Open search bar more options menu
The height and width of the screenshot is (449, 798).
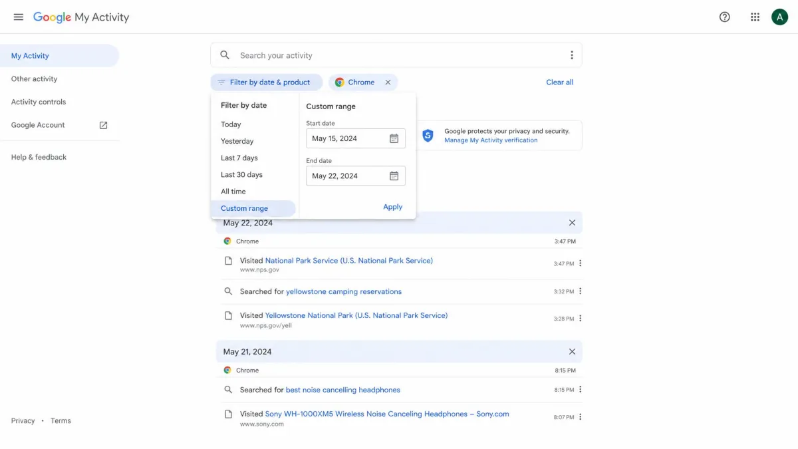(x=571, y=55)
